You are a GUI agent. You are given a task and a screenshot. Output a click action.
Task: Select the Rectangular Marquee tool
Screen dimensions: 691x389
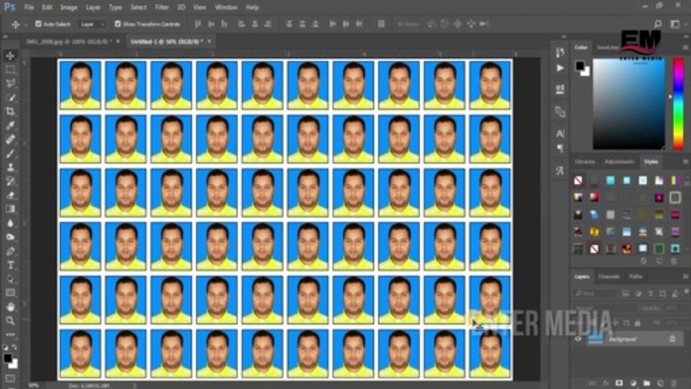point(10,70)
